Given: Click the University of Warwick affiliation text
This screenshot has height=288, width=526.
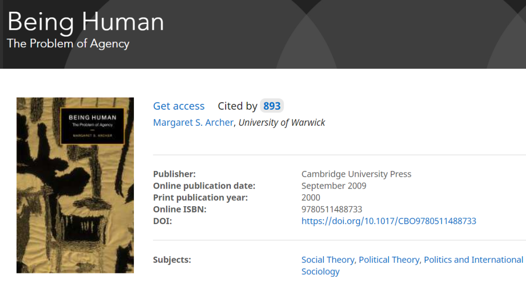Looking at the screenshot, I should coord(282,123).
